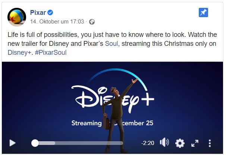Open the Pixar page name link
226x155 pixels.
(x=38, y=13)
